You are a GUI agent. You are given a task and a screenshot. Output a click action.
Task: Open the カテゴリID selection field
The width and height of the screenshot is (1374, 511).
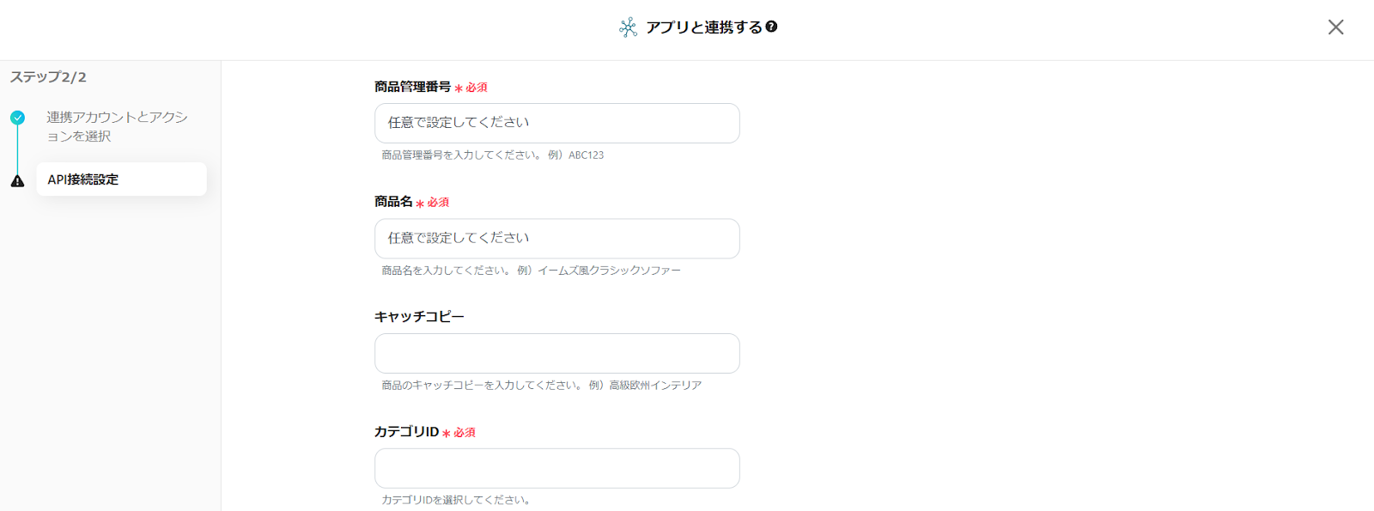click(x=556, y=468)
